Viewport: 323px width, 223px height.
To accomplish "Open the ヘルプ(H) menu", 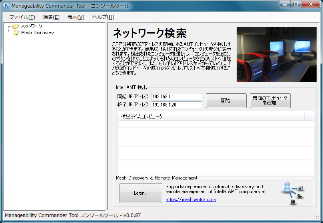I will 103,17.
